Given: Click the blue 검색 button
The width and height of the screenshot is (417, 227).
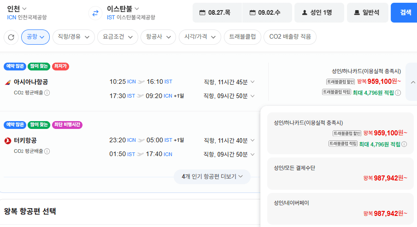Looking at the screenshot, I should (x=404, y=12).
